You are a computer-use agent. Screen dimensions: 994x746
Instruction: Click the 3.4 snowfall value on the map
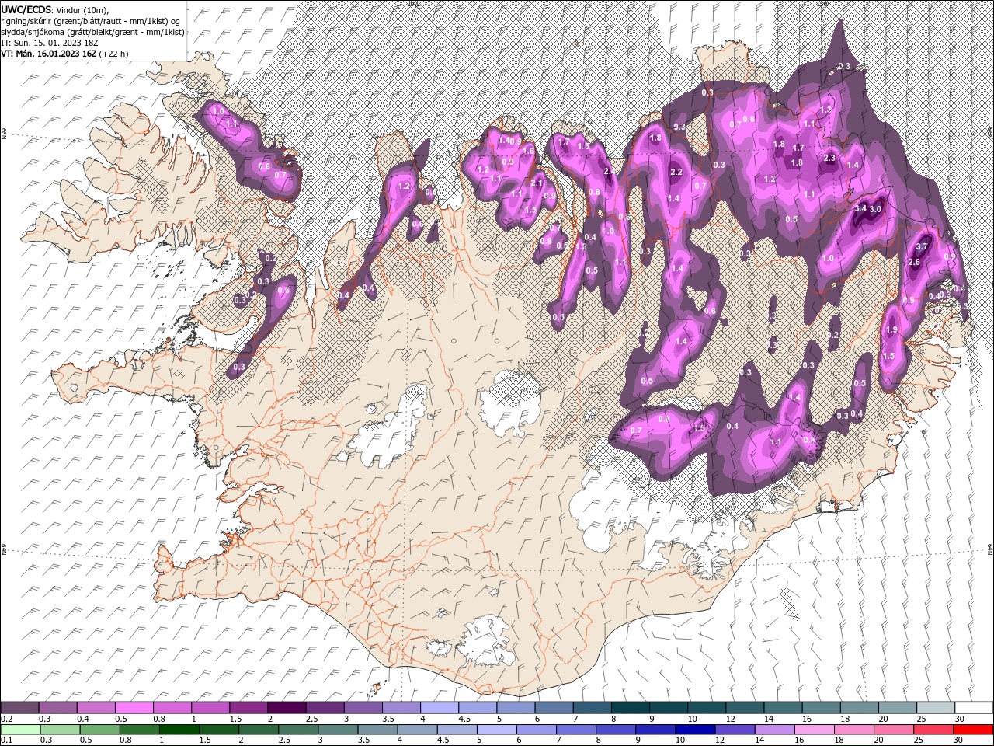tap(860, 208)
